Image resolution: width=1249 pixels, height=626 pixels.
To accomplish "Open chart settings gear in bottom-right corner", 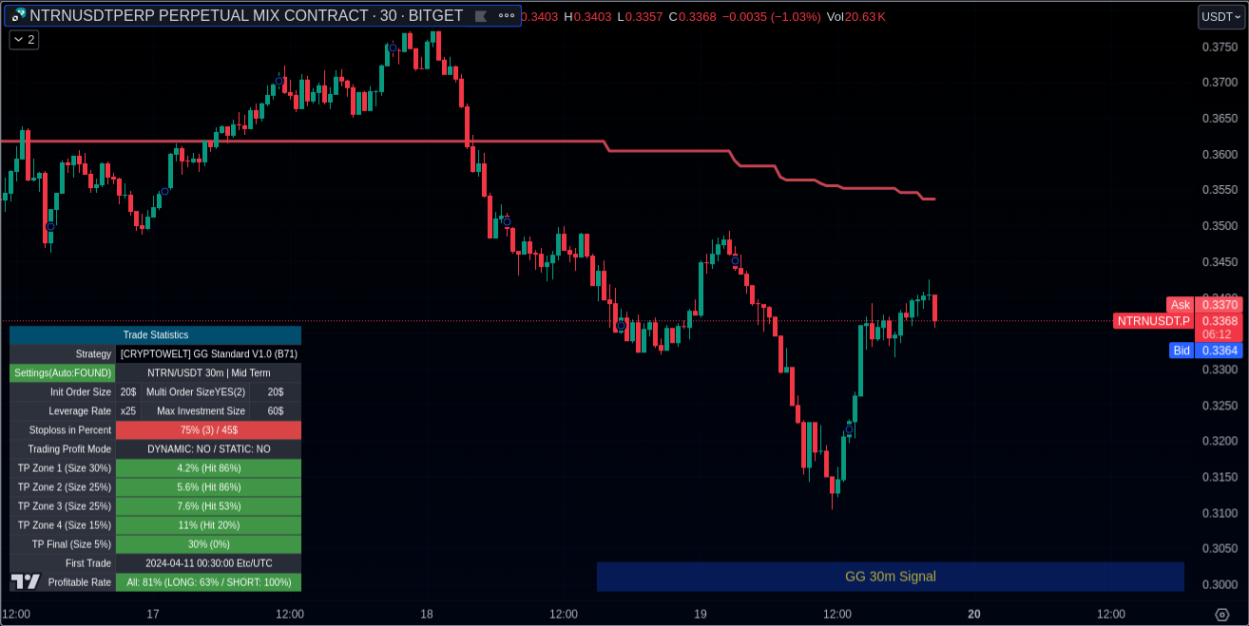I will point(1222,615).
